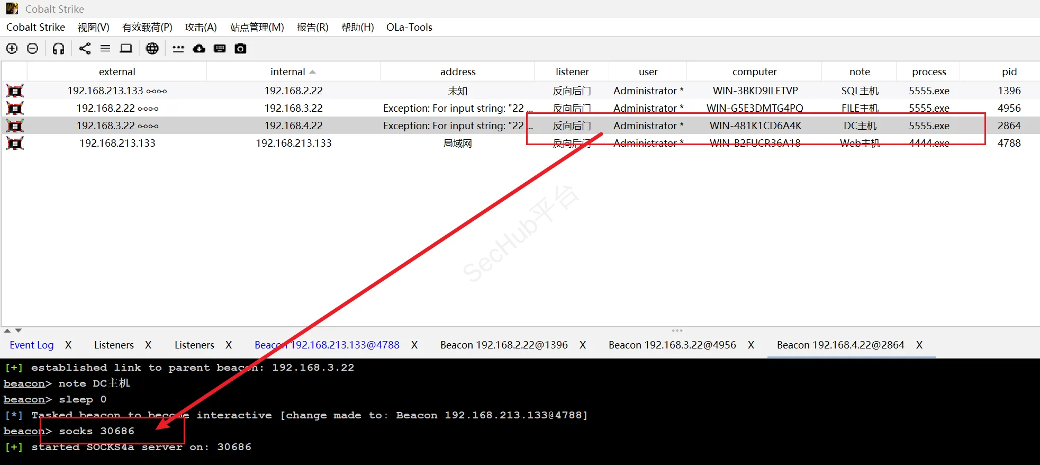Click the SQL主机 note cell
This screenshot has height=465, width=1040.
pos(860,91)
